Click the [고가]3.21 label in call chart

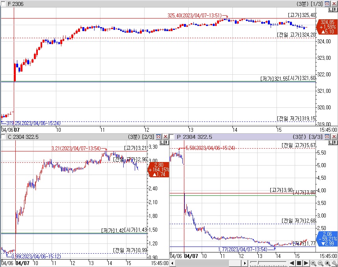click(136, 148)
